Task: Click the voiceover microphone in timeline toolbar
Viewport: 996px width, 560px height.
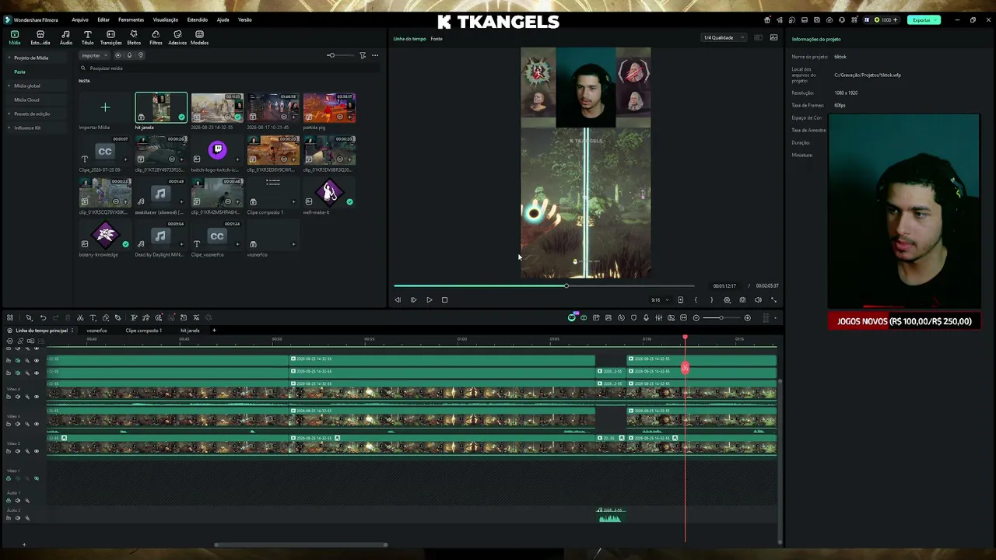Action: 646,317
